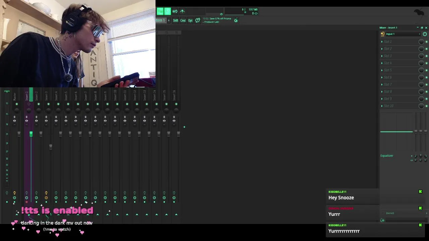Click the external input icon beside Input 1
Viewport: 429px width, 241px height.
click(x=382, y=34)
